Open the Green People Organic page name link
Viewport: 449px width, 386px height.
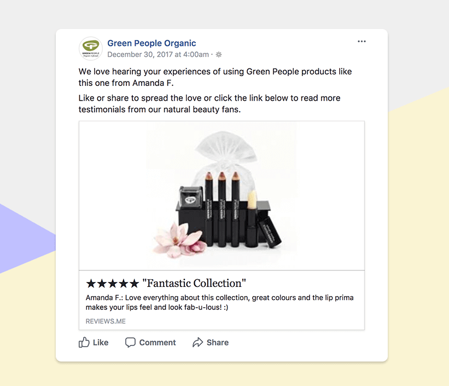[x=151, y=43]
